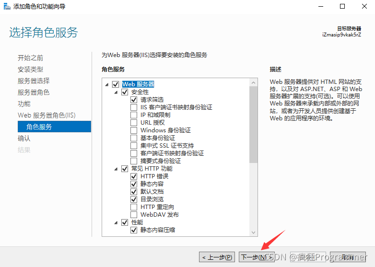The width and height of the screenshot is (375, 267).
Task: Click the 取消 button
Action: (348, 257)
